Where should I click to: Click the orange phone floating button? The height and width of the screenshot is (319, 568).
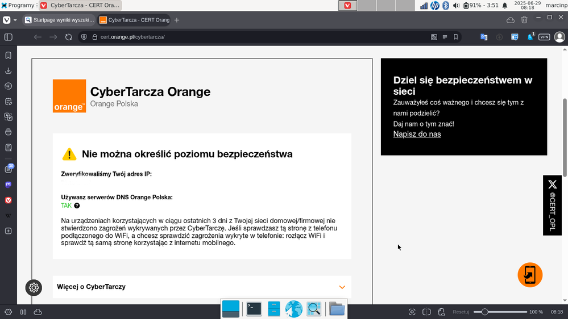(x=530, y=275)
